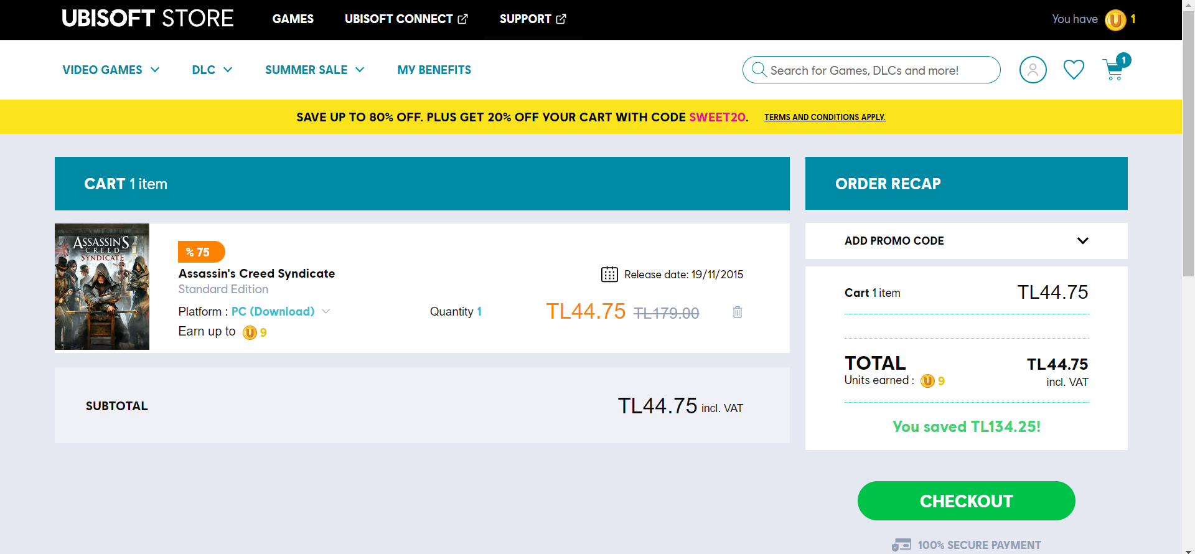Open the Games menu item
Image resolution: width=1195 pixels, height=554 pixels.
tap(293, 19)
